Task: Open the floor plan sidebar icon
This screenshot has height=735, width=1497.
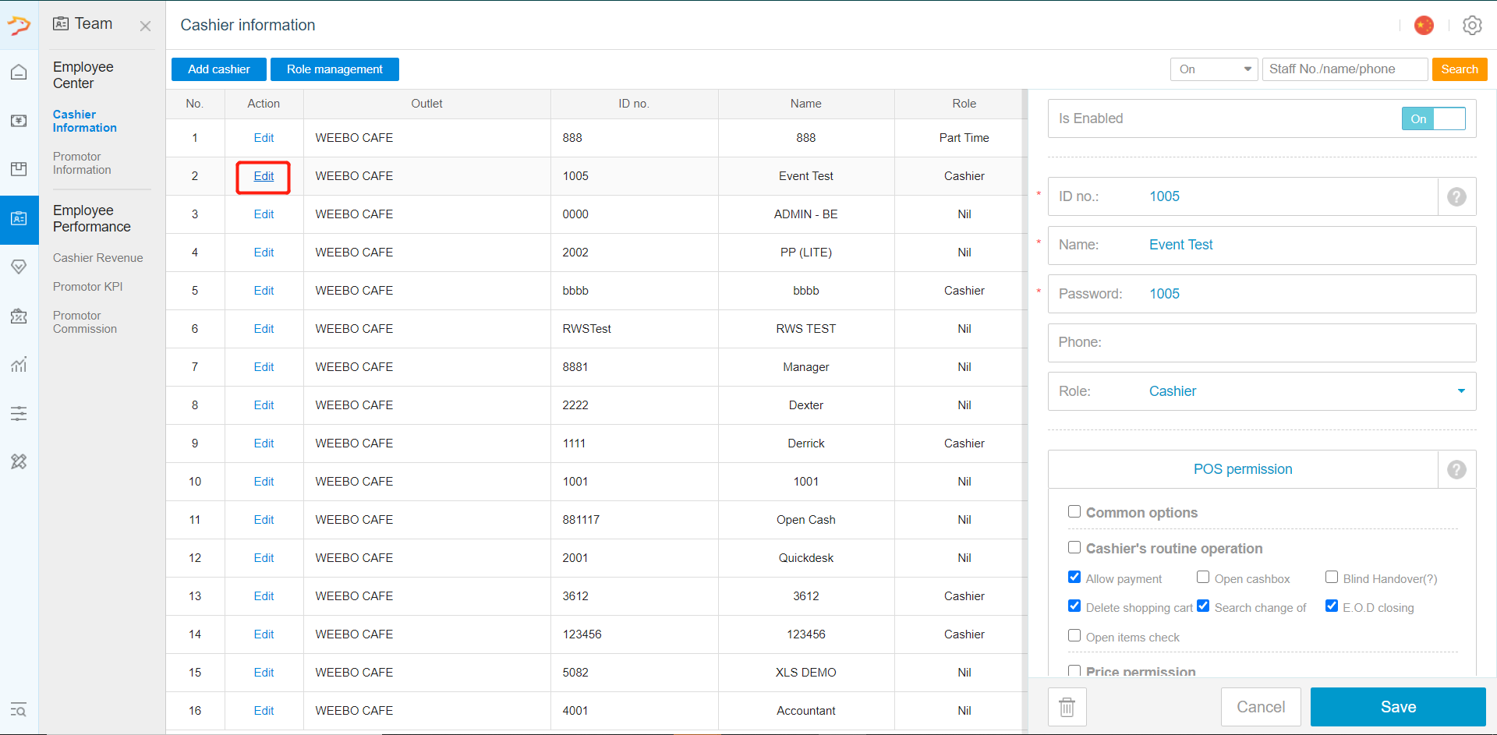Action: (19, 169)
